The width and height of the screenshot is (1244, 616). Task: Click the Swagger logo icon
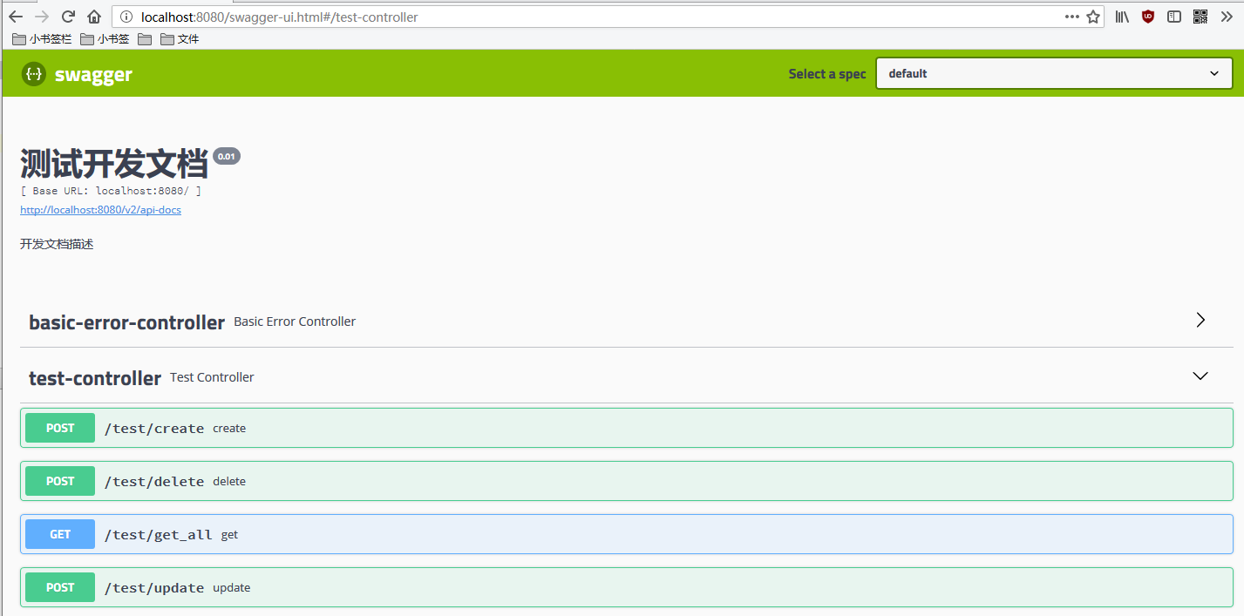(33, 74)
